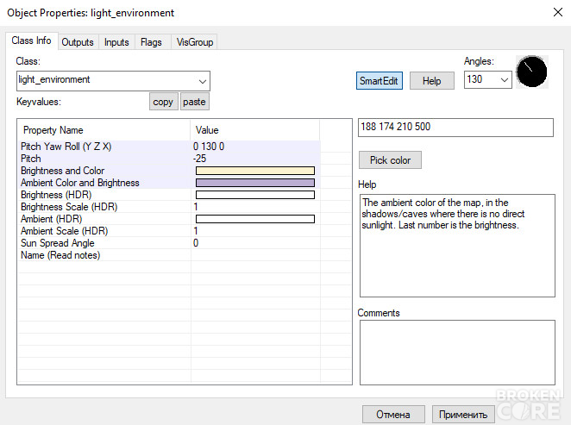
Task: Switch to the Outputs tab
Action: coord(78,42)
